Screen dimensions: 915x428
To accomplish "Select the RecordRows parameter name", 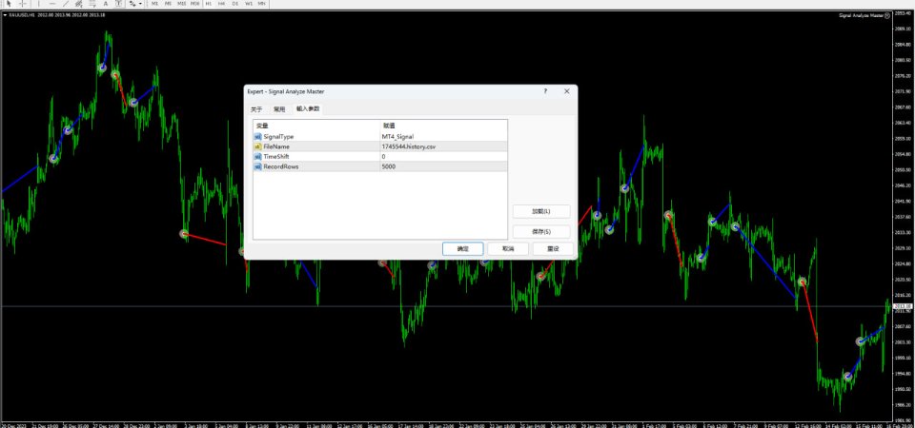I will click(280, 166).
